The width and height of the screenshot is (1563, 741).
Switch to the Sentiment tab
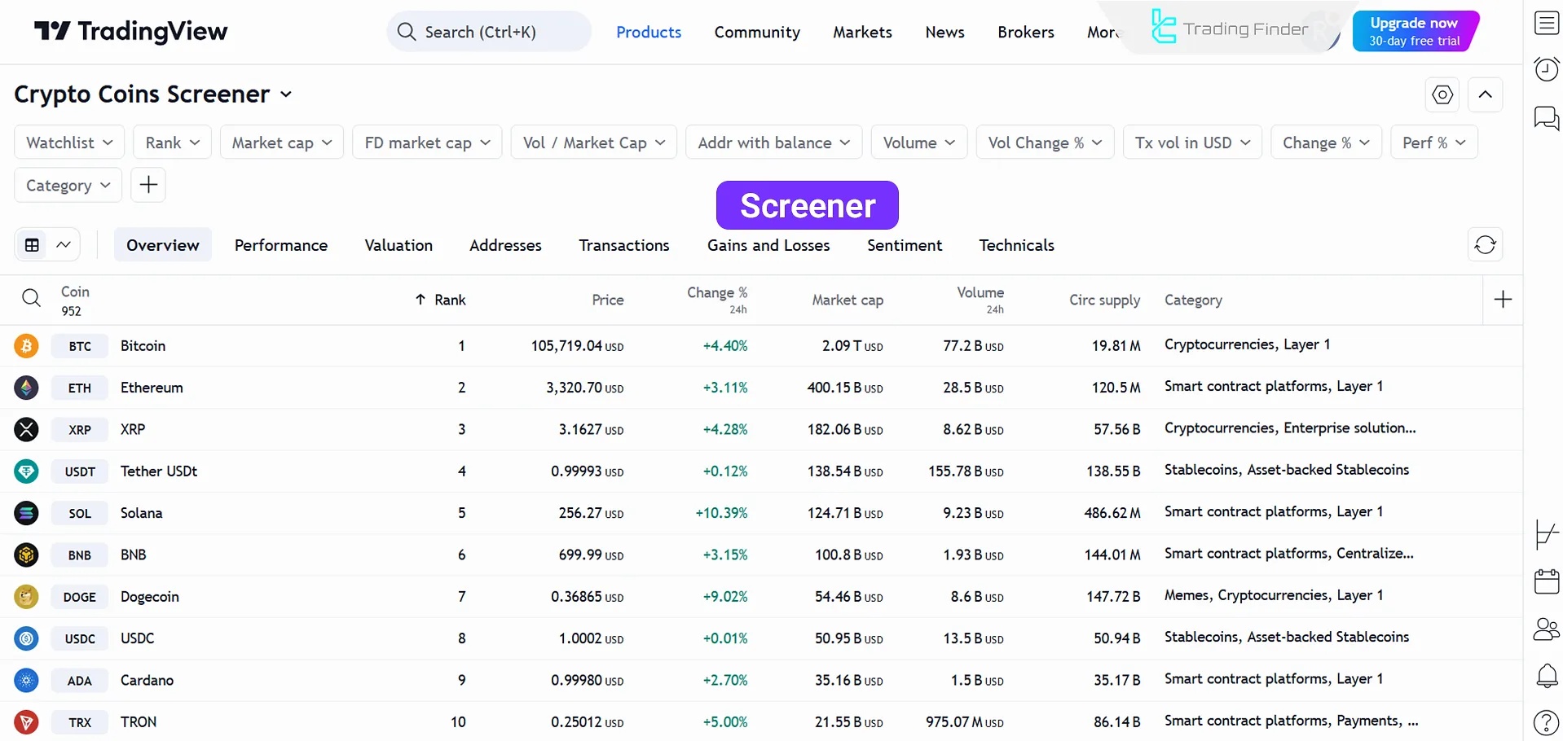[x=905, y=245]
